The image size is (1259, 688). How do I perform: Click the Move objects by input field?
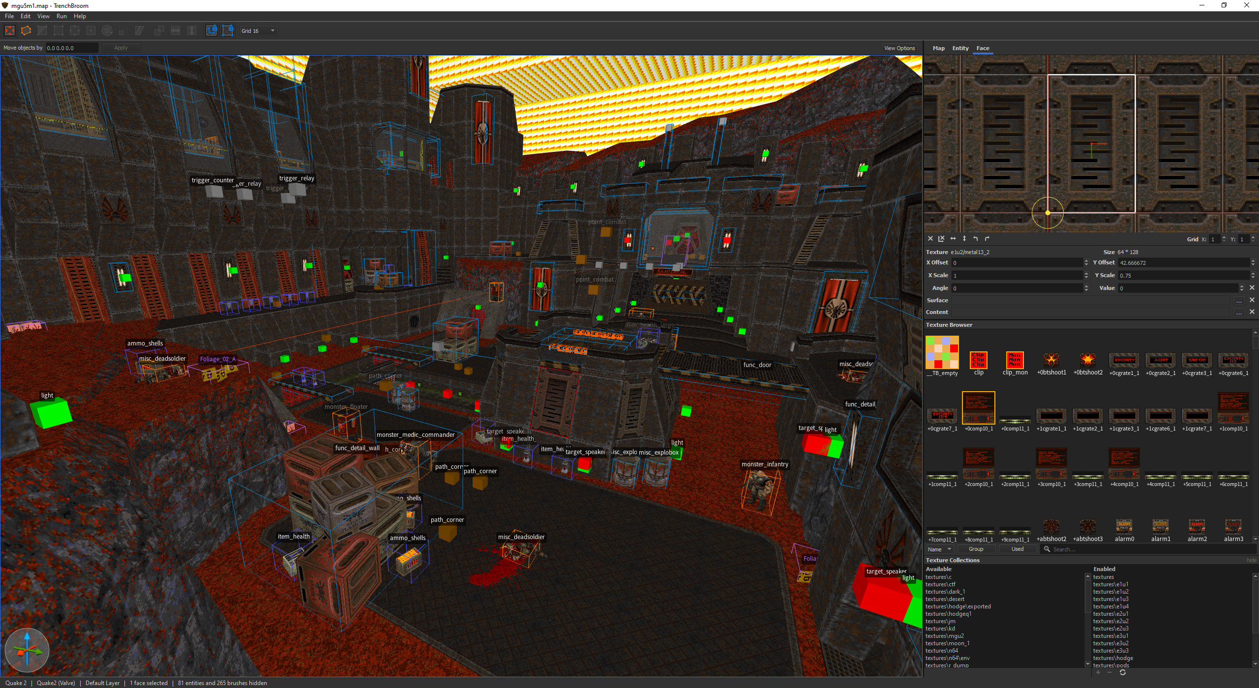point(72,48)
